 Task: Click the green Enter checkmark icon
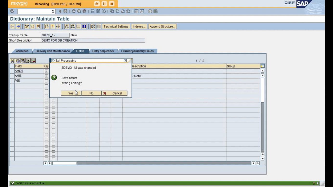click(12, 11)
